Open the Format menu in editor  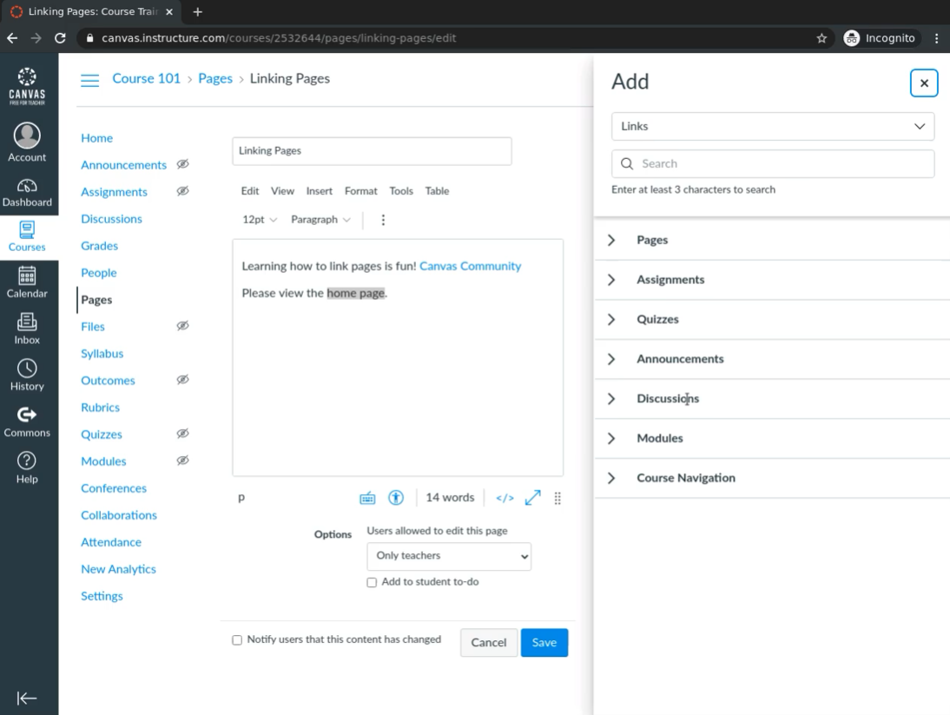click(x=360, y=191)
